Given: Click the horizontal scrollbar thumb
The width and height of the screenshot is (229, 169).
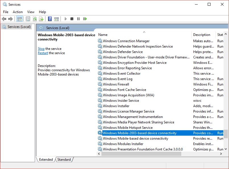Looking at the screenshot, I should (x=141, y=154).
